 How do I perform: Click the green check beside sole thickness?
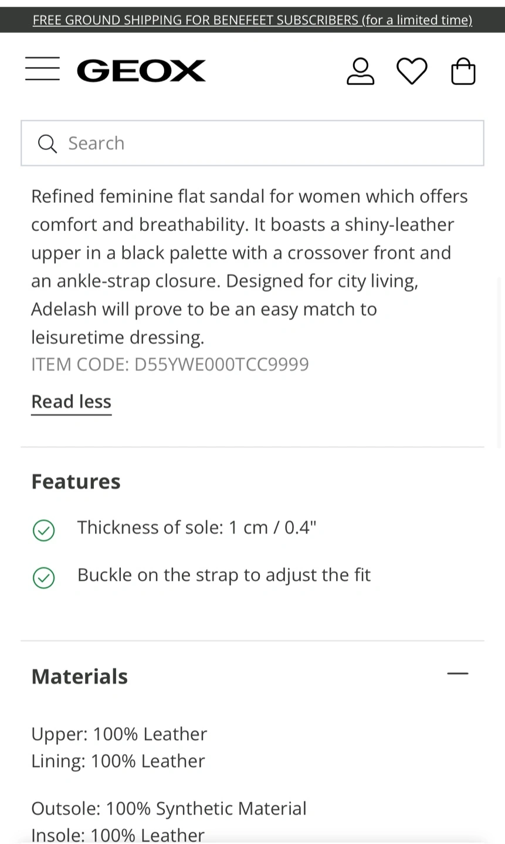tap(44, 530)
